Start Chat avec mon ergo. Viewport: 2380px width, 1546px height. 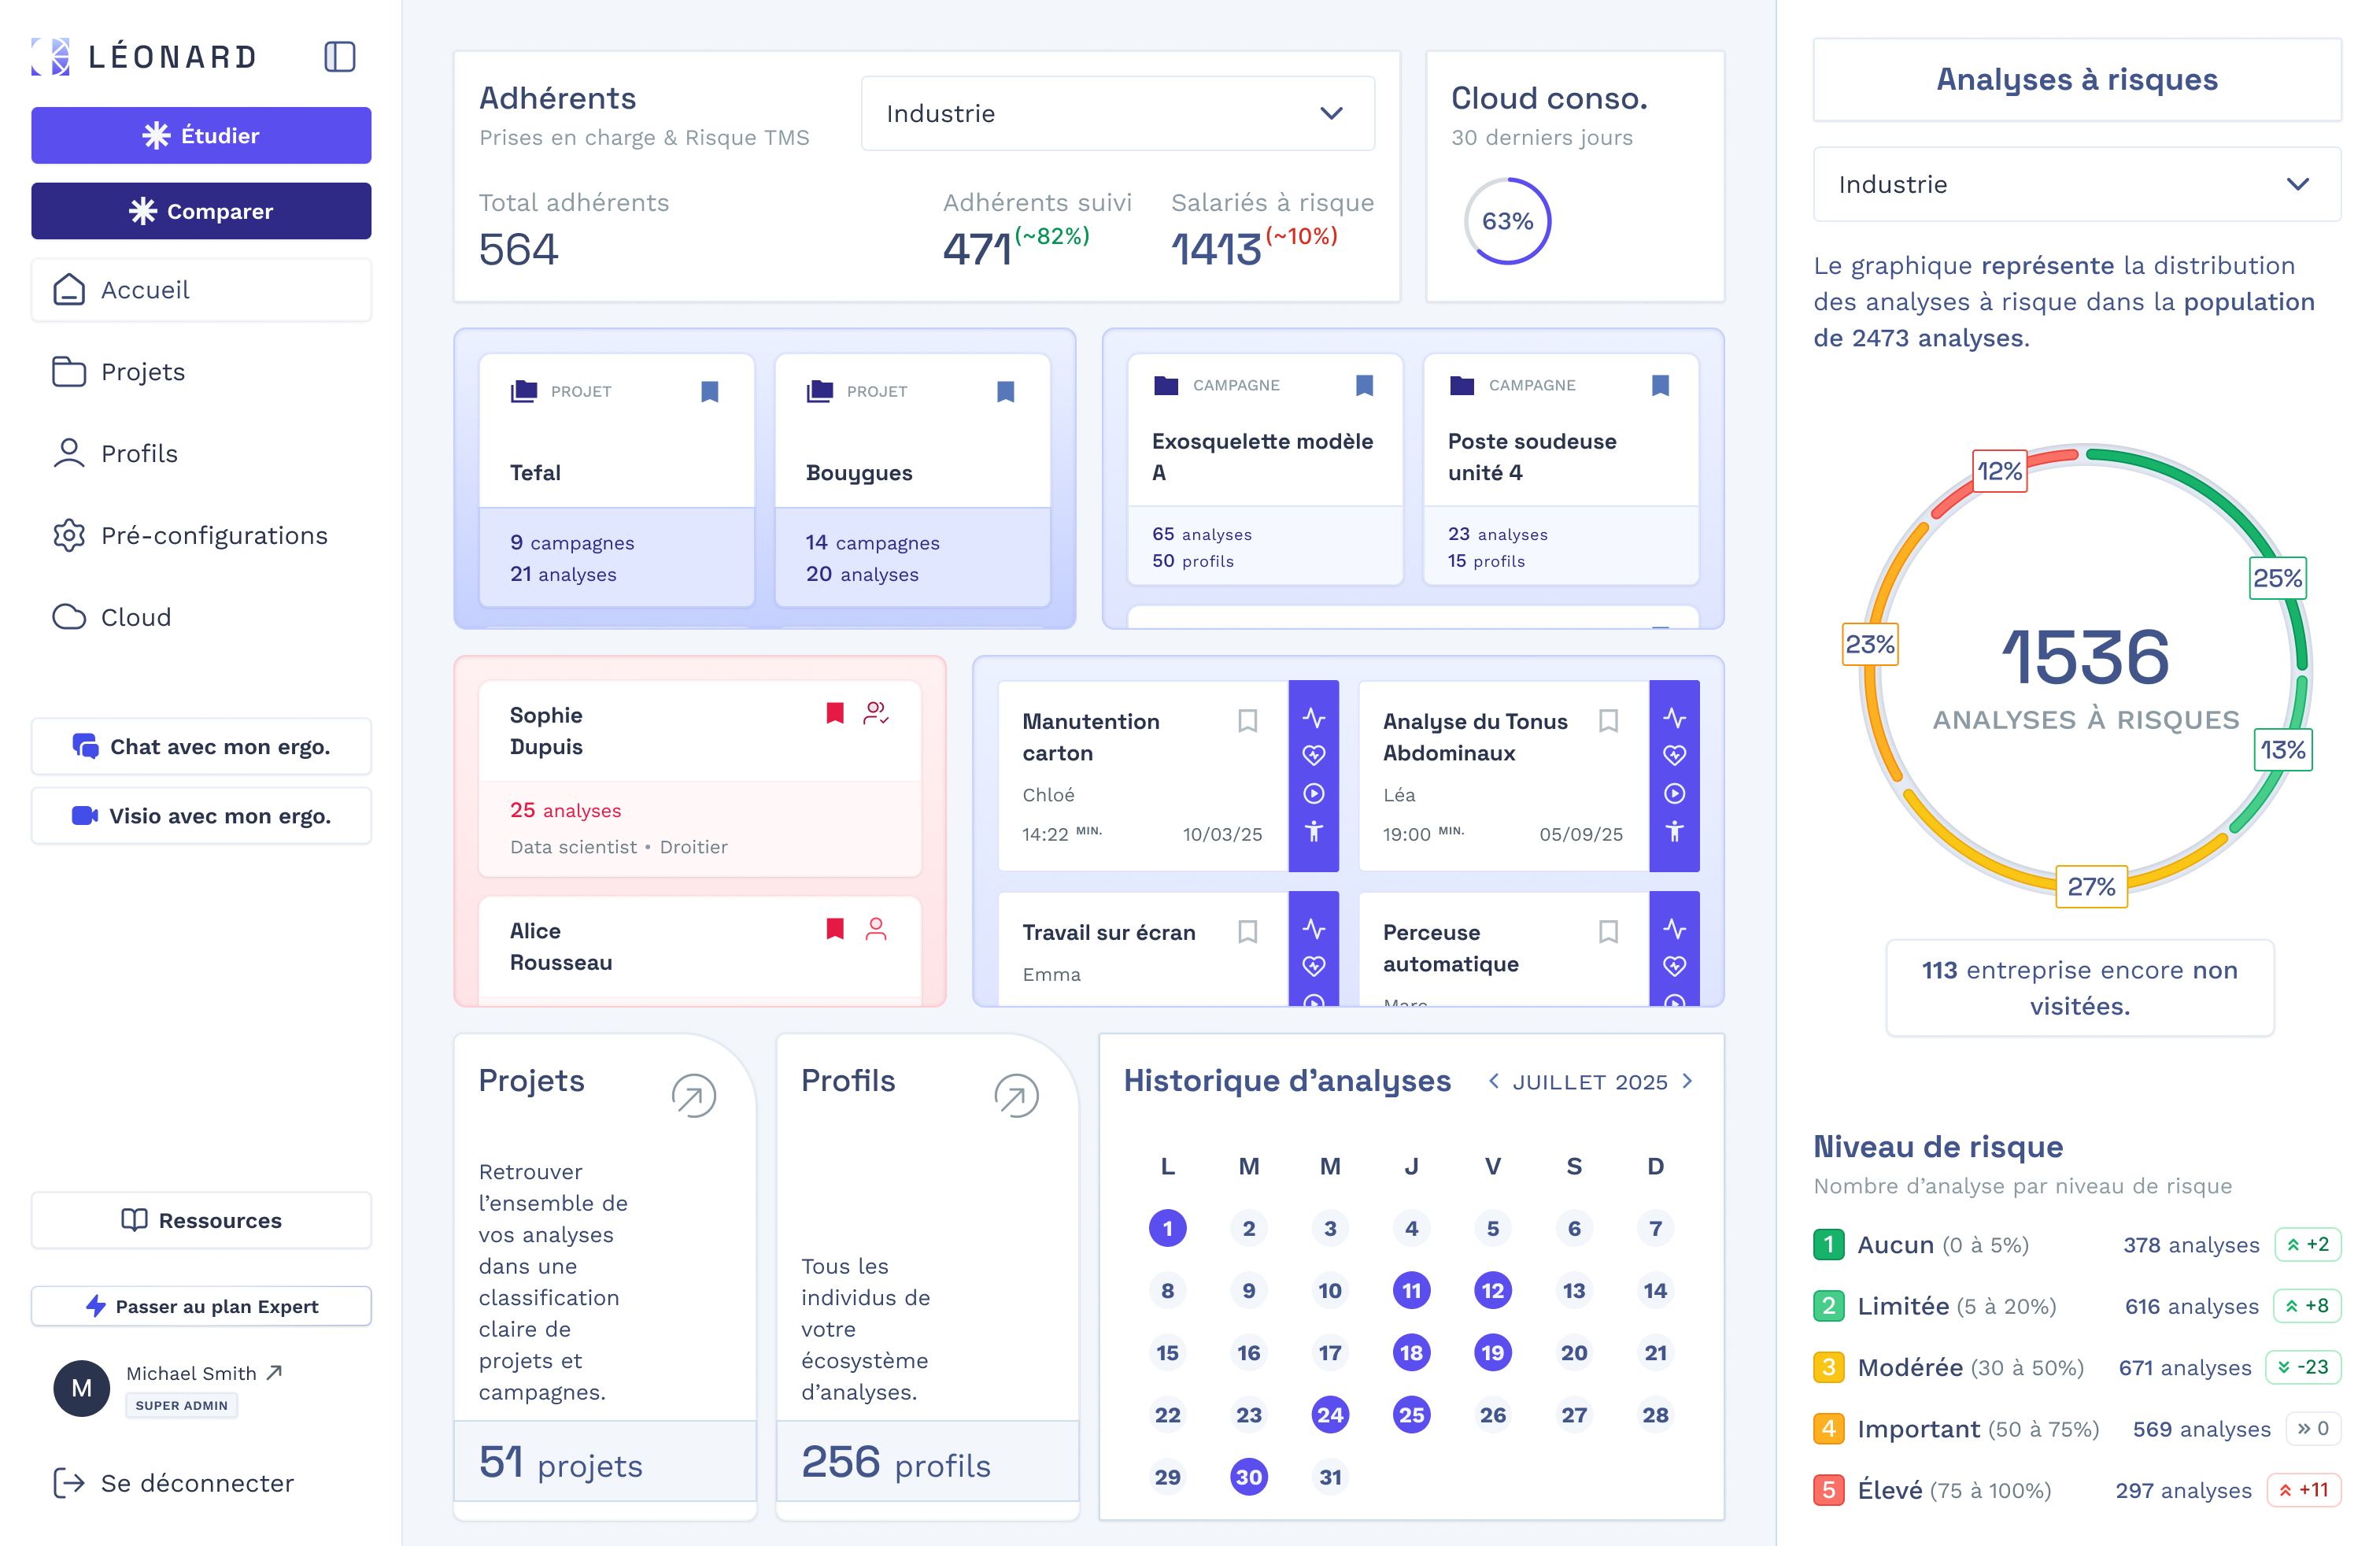click(201, 746)
